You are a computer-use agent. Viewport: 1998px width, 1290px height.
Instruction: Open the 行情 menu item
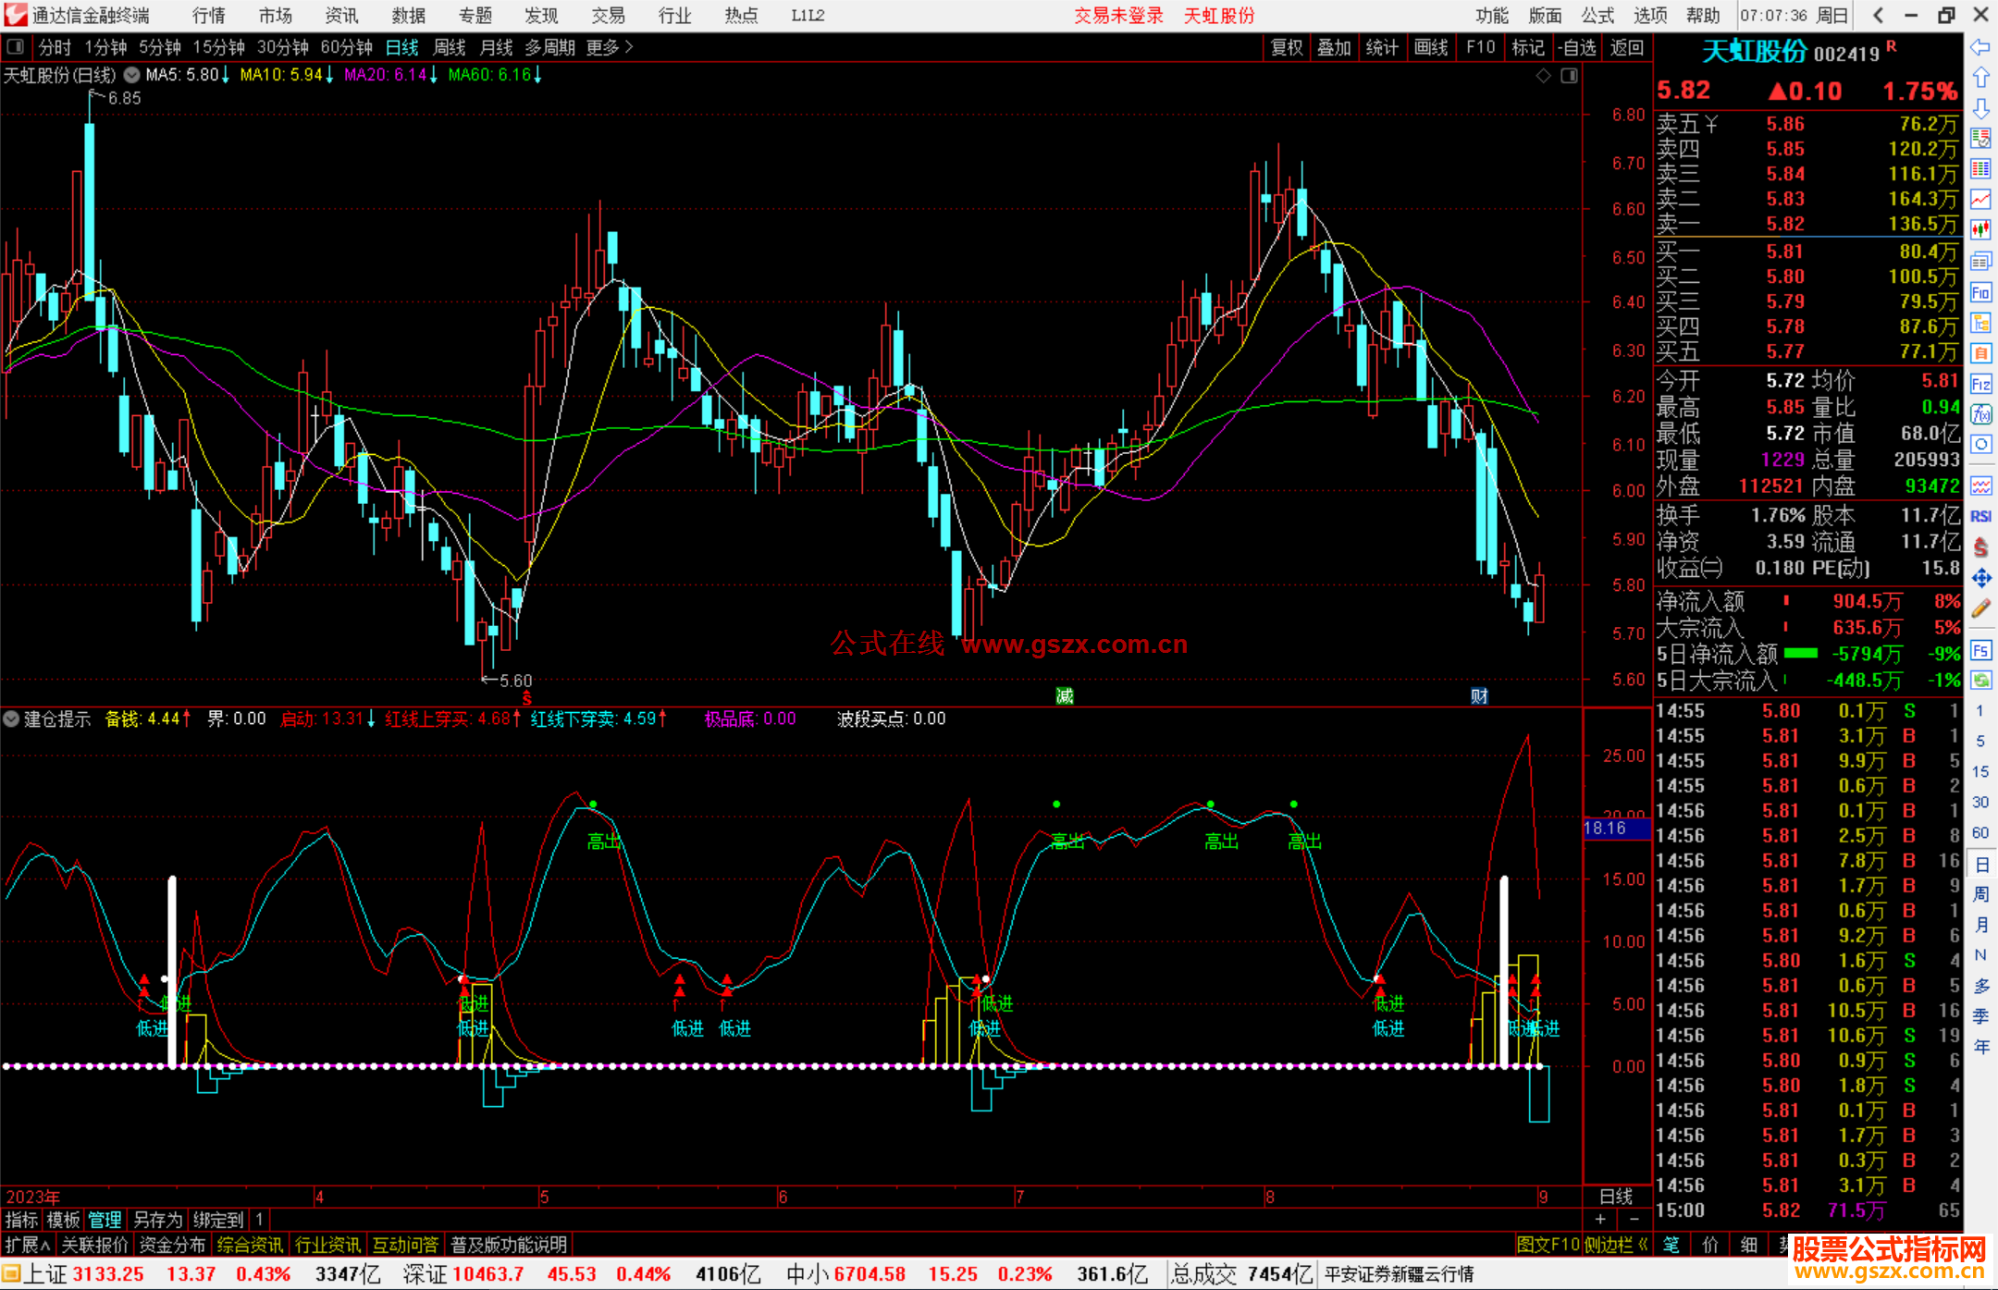208,16
